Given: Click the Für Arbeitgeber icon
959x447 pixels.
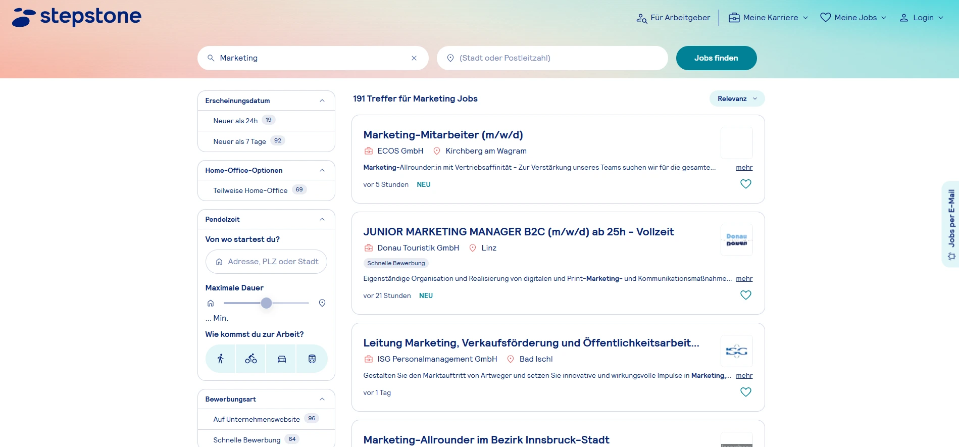Looking at the screenshot, I should (x=641, y=18).
